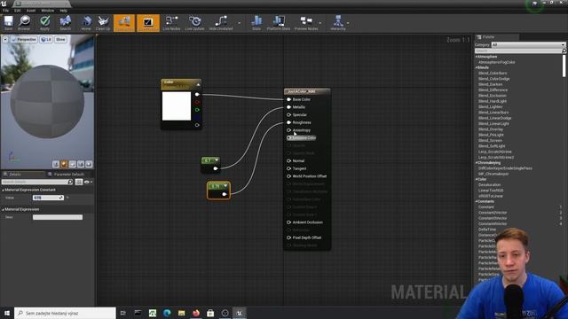
Task: Open the Window menu
Action: pos(47,11)
